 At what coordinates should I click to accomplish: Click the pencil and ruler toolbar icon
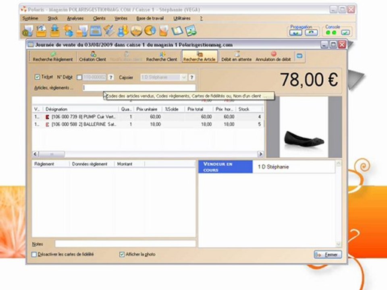click(109, 31)
